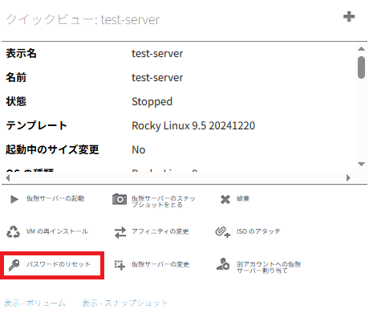
Task: Choose パスワードのリセット
Action: tap(59, 264)
